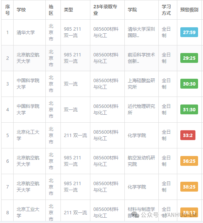Click the 23年录取专业 column header
The height and width of the screenshot is (223, 203).
(105, 10)
